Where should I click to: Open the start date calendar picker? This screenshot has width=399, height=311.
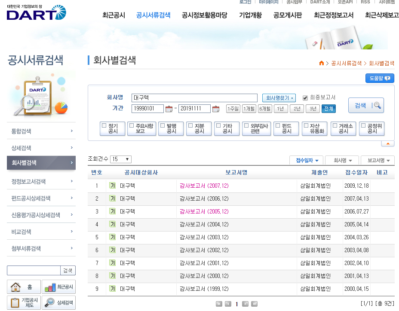pos(169,109)
